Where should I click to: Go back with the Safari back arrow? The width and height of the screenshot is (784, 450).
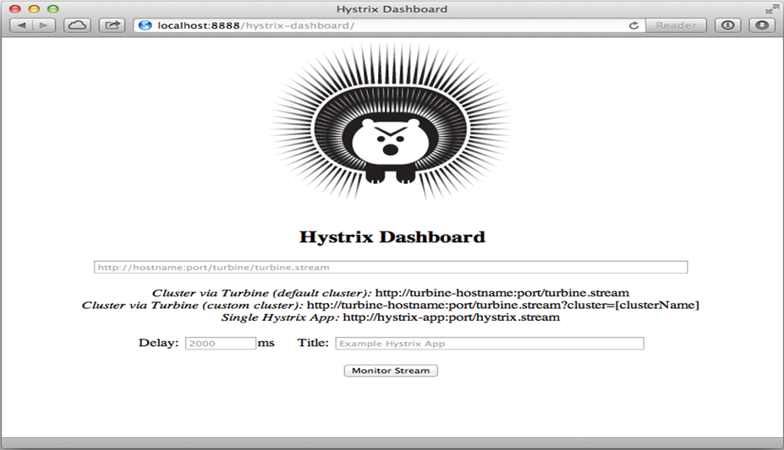tap(21, 25)
